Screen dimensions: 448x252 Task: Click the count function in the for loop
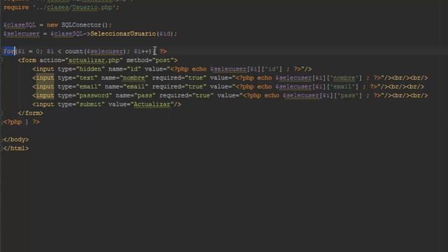click(x=74, y=51)
